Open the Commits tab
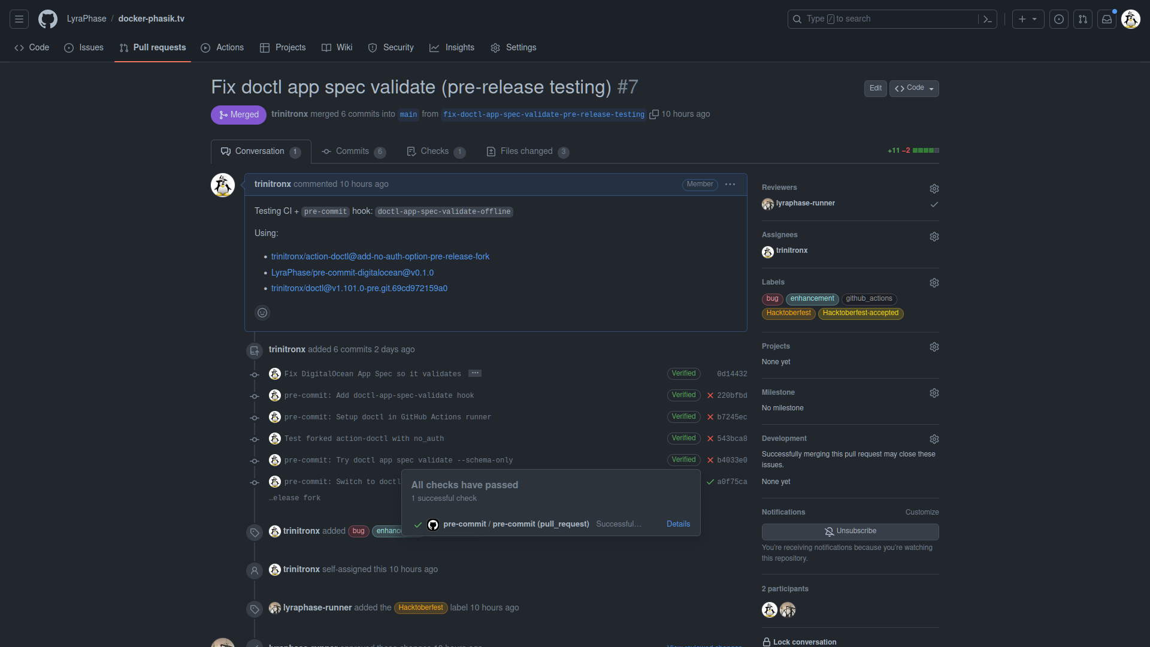 point(353,151)
